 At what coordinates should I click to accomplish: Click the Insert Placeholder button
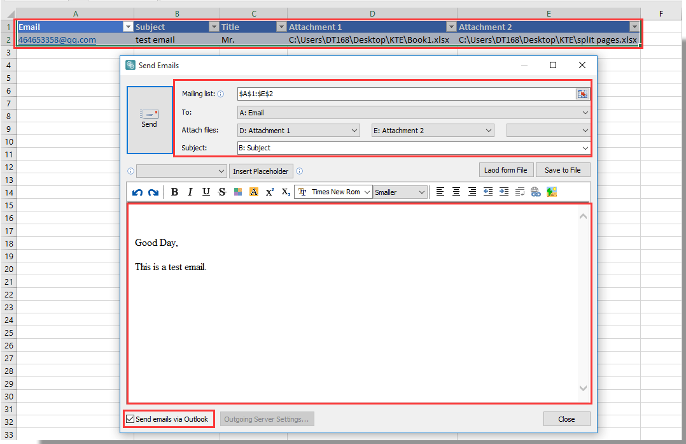pos(261,171)
